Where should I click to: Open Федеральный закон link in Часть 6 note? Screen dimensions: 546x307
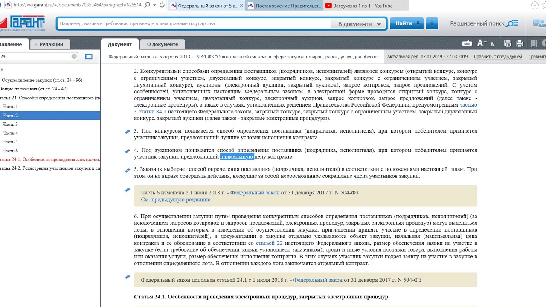click(x=255, y=193)
